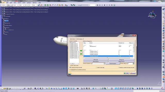Switch to the Edit Analysis tab
This screenshot has width=165, height=92.
pos(80,39)
